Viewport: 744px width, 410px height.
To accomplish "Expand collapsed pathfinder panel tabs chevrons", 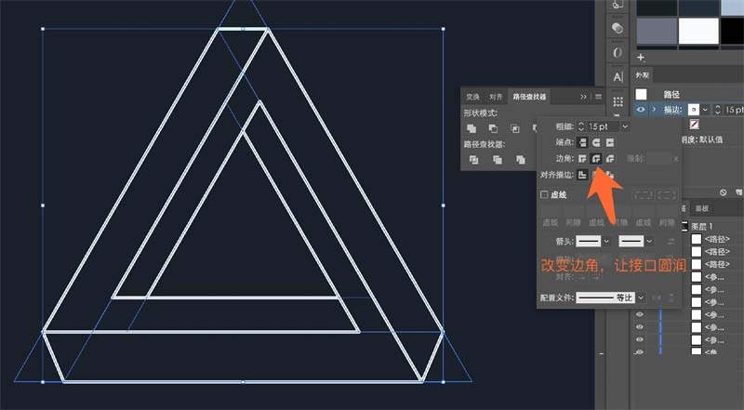I will [x=584, y=97].
